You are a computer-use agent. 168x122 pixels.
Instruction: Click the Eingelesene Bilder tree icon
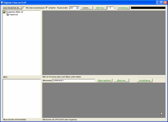pyautogui.click(x=4, y=12)
